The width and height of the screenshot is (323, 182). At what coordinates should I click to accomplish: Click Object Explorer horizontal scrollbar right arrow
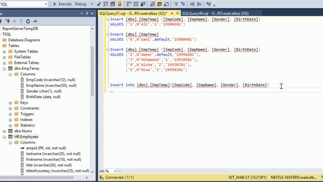tap(87, 177)
